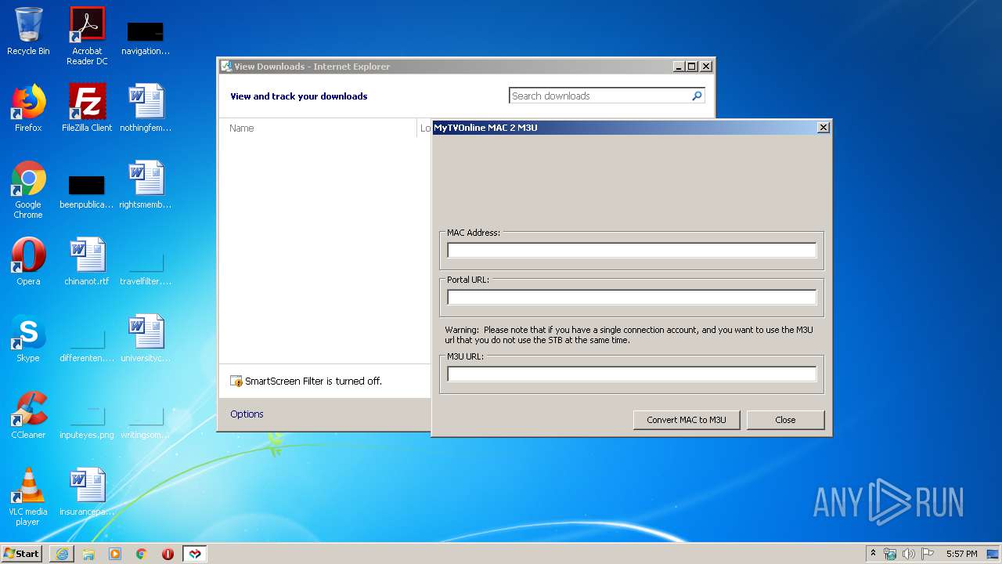Click the taskbar clock showing 5:57 PM
Screen dimensions: 1002x564
(x=961, y=554)
